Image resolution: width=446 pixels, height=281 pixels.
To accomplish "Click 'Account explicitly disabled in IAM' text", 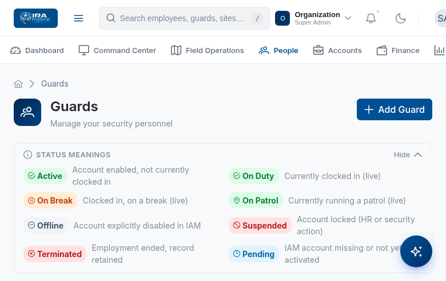I will tap(137, 226).
